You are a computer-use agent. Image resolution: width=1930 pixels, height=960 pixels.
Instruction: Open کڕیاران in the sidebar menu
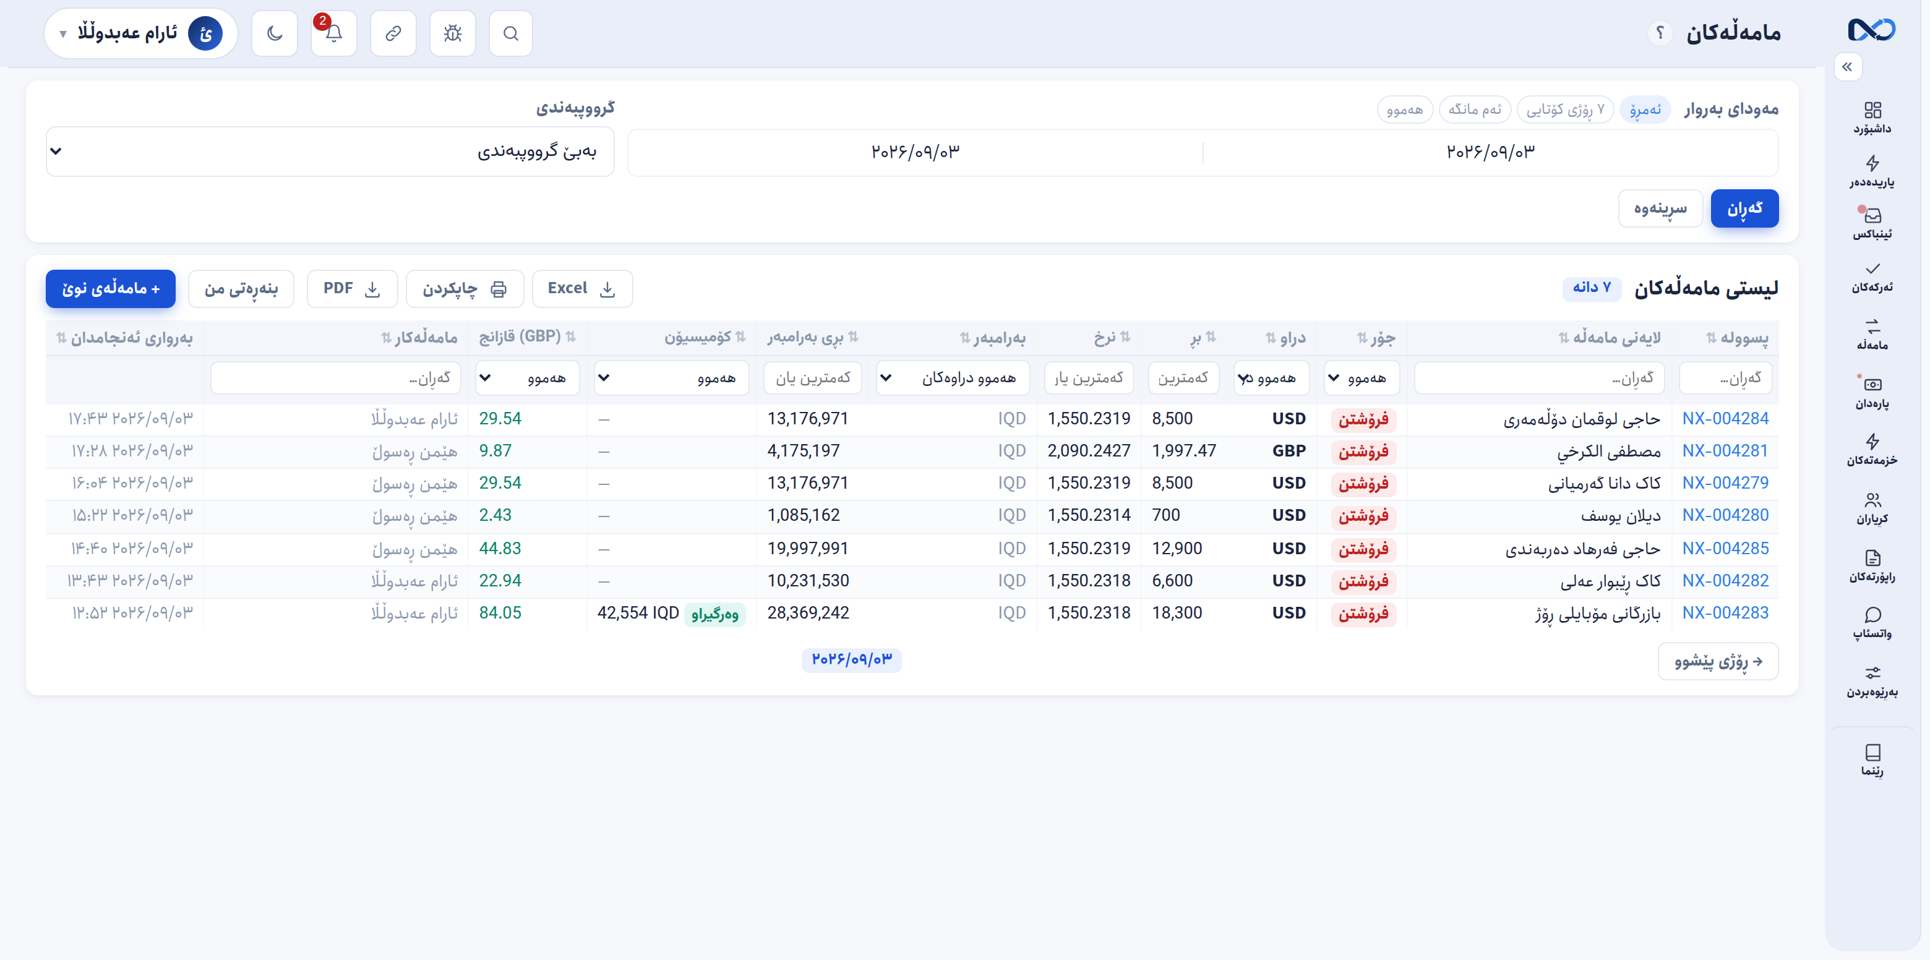[x=1872, y=507]
